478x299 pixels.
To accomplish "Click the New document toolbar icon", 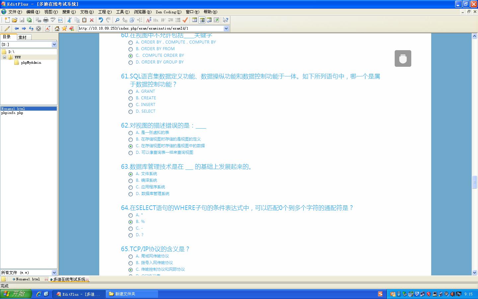I will pyautogui.click(x=7, y=20).
